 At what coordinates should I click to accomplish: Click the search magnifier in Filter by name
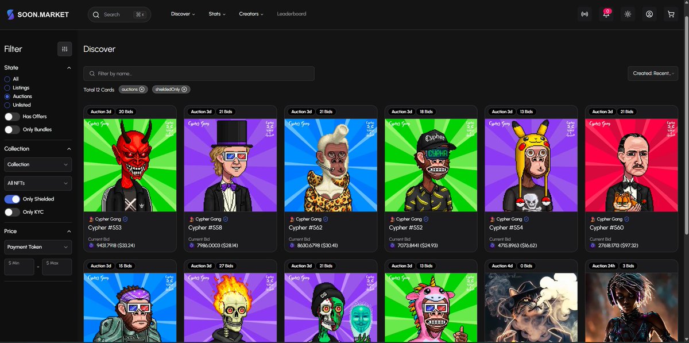pos(92,74)
